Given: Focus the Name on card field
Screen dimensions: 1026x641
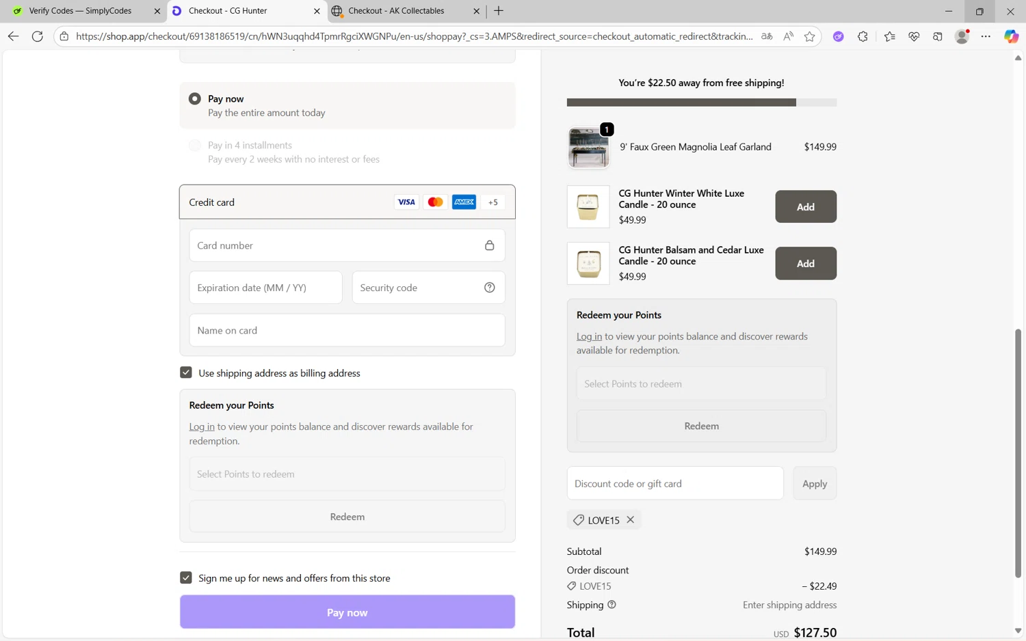Looking at the screenshot, I should pyautogui.click(x=347, y=331).
